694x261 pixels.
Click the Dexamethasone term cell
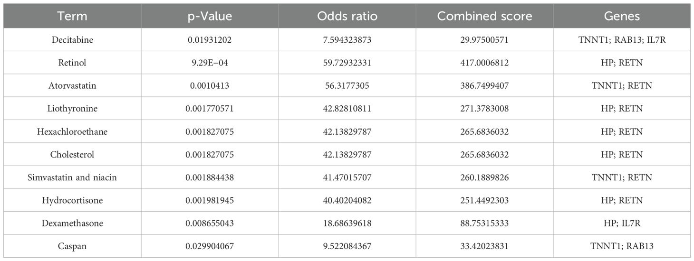click(x=72, y=223)
